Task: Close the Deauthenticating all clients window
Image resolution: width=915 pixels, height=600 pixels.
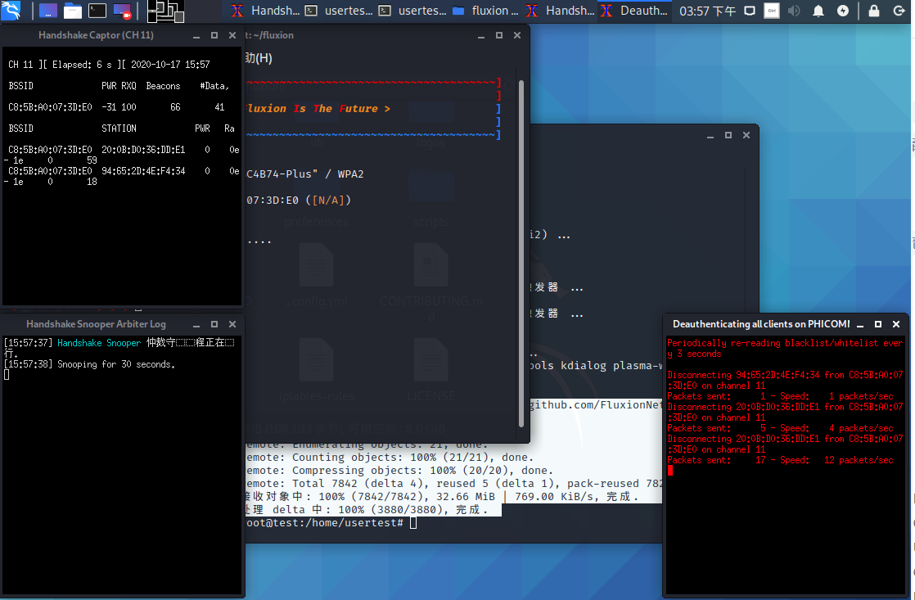Action: coord(895,324)
